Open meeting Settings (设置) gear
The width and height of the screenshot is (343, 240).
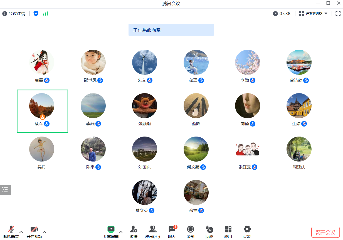(x=247, y=229)
